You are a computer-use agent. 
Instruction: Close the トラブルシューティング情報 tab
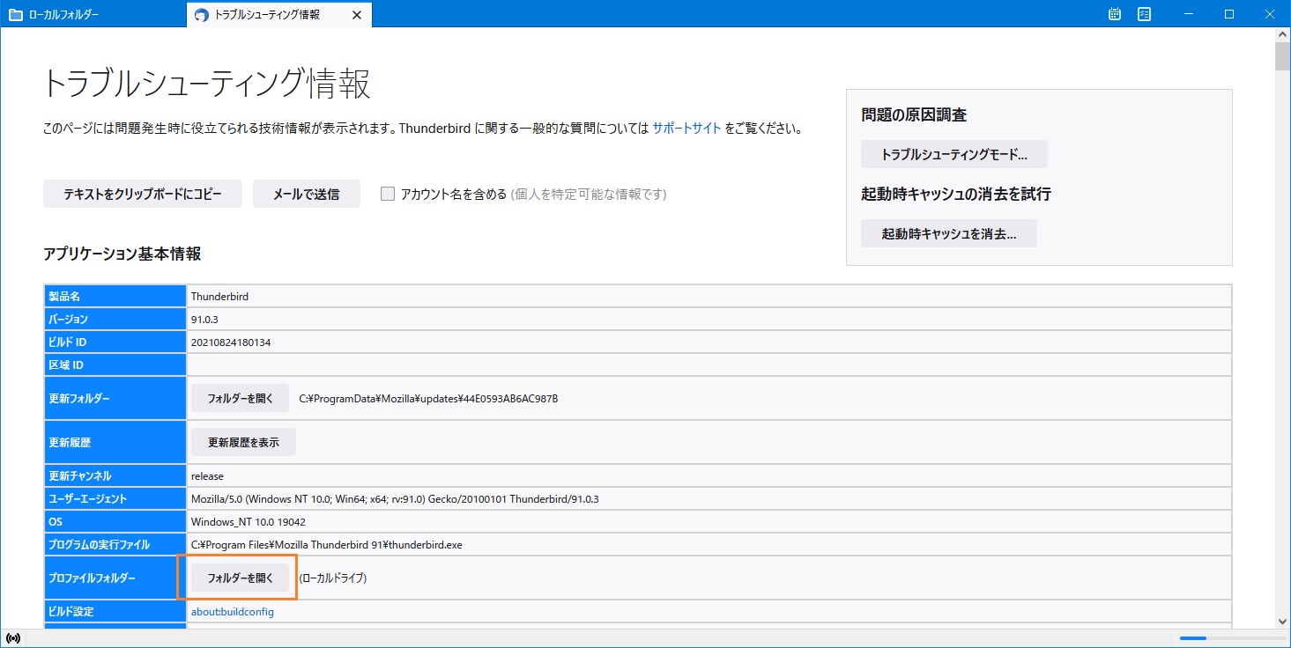pyautogui.click(x=356, y=15)
